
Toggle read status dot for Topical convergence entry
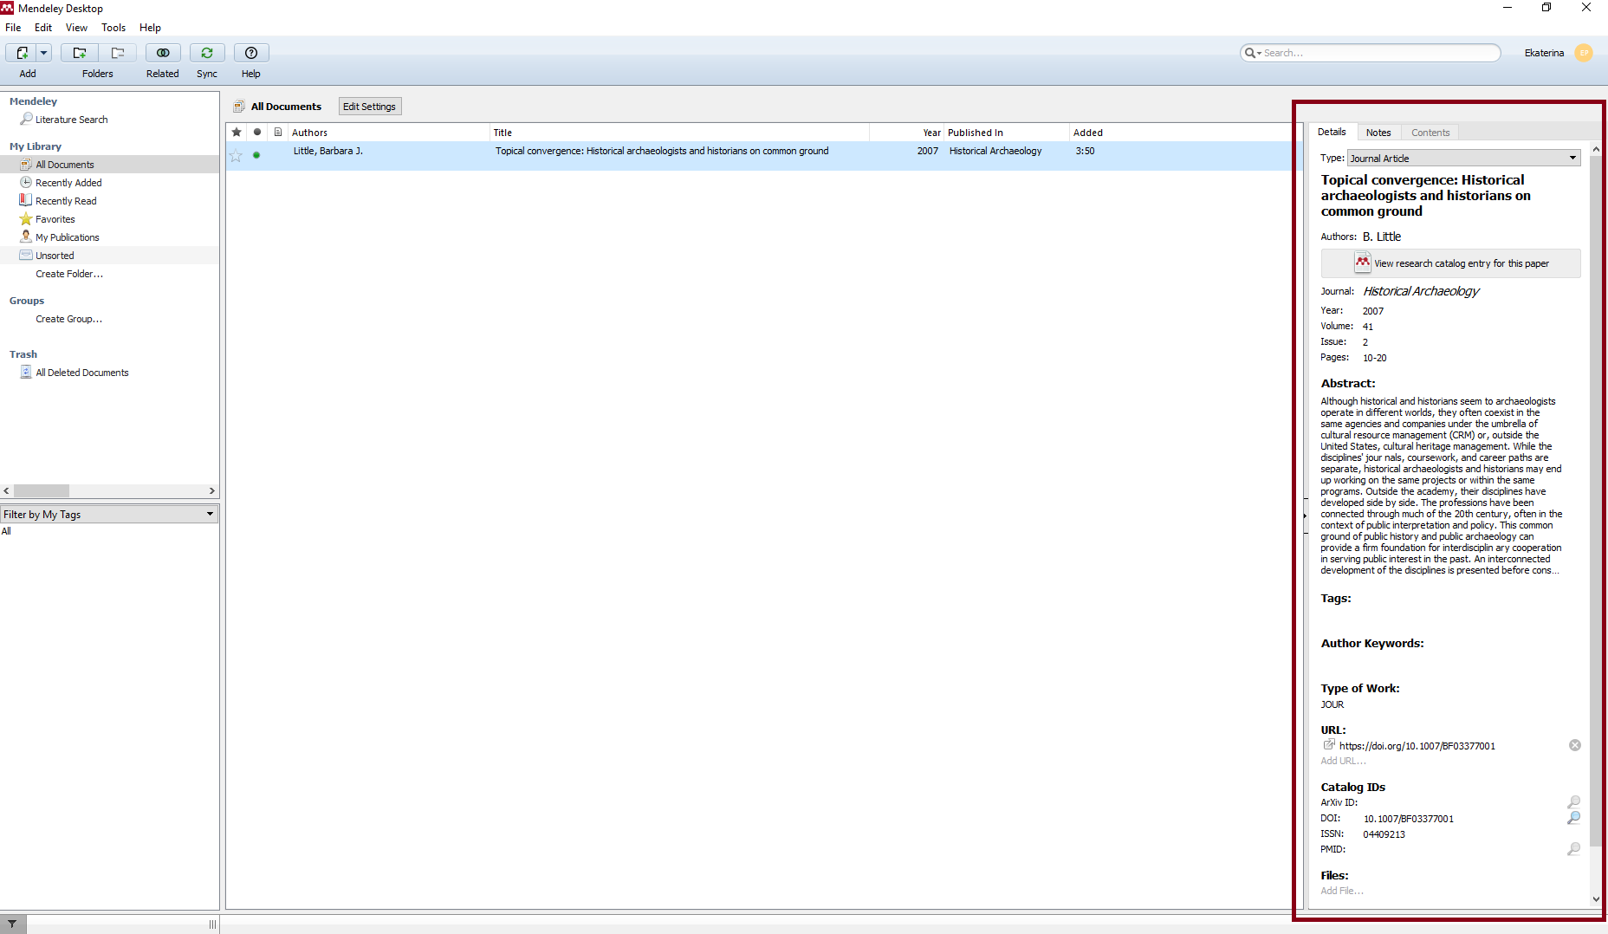tap(256, 155)
